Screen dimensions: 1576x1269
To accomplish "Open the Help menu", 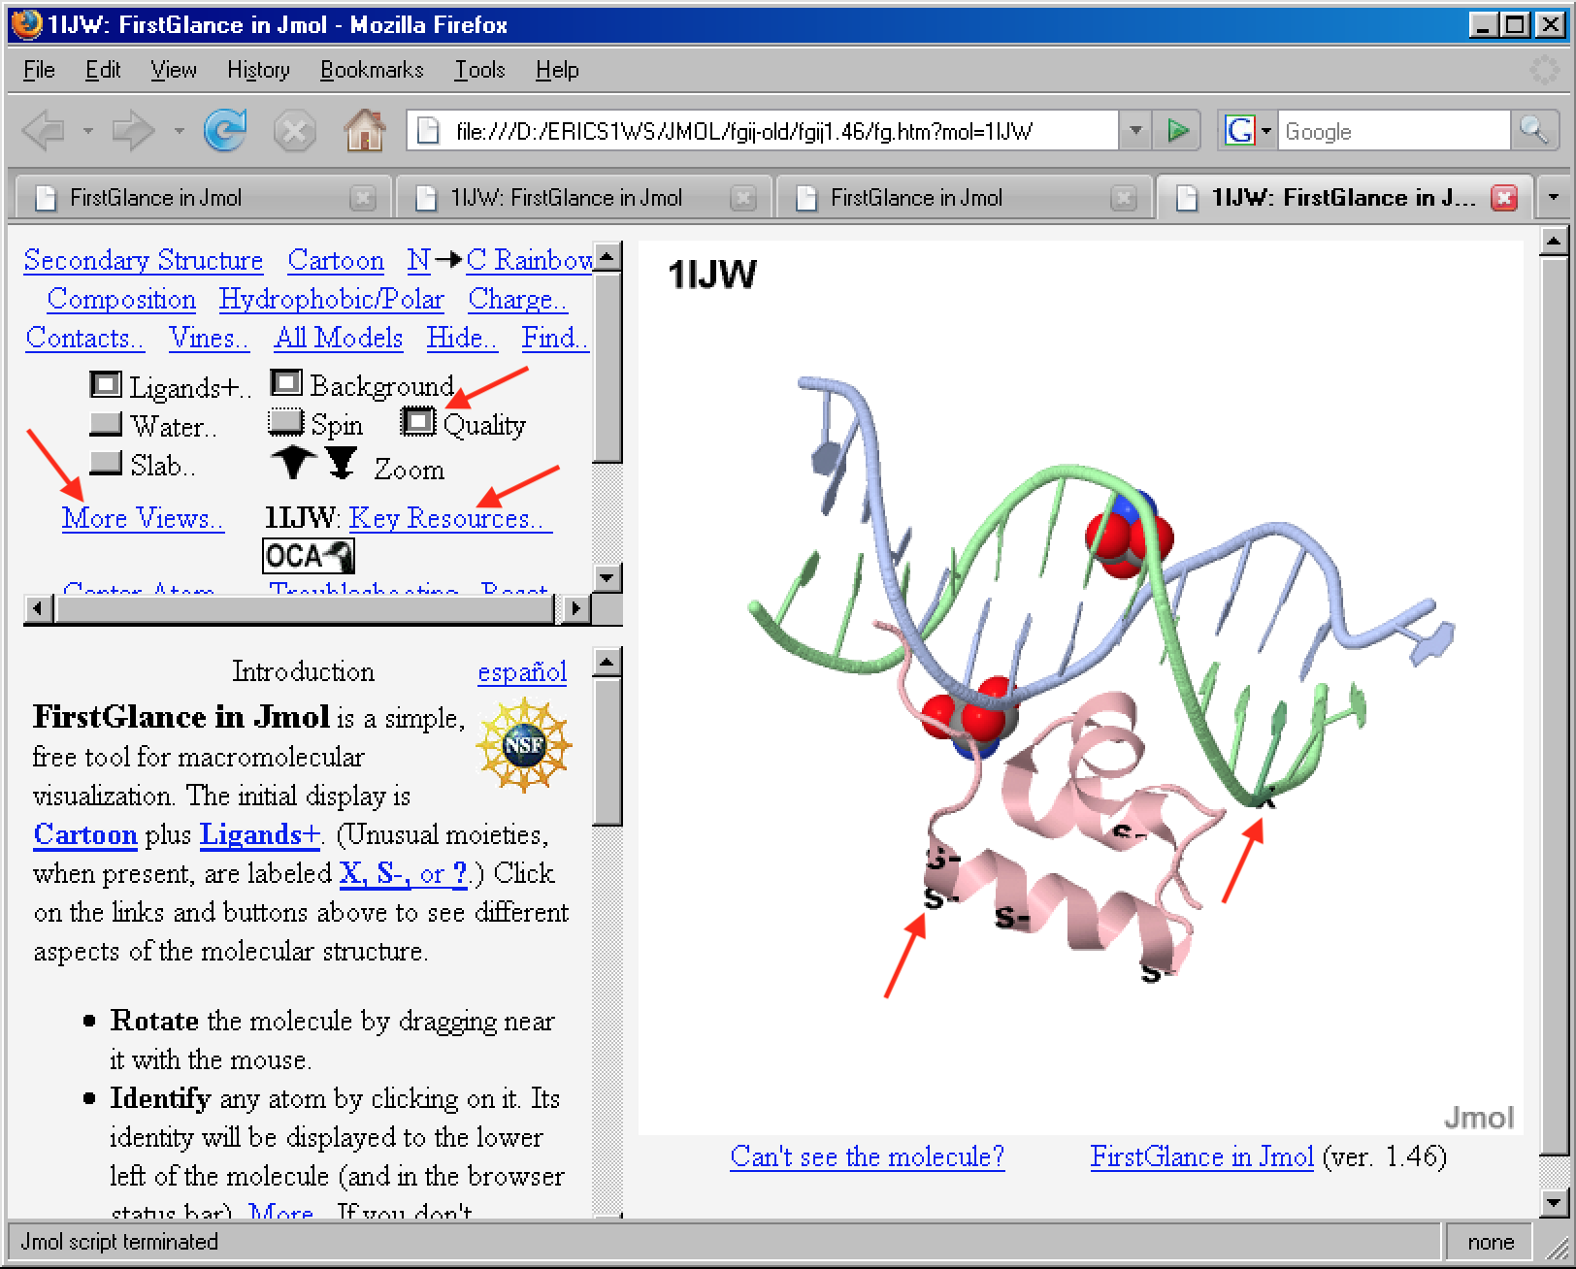I will (557, 70).
